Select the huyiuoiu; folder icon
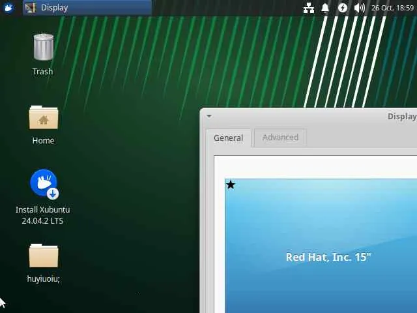The image size is (417, 313). coord(44,263)
